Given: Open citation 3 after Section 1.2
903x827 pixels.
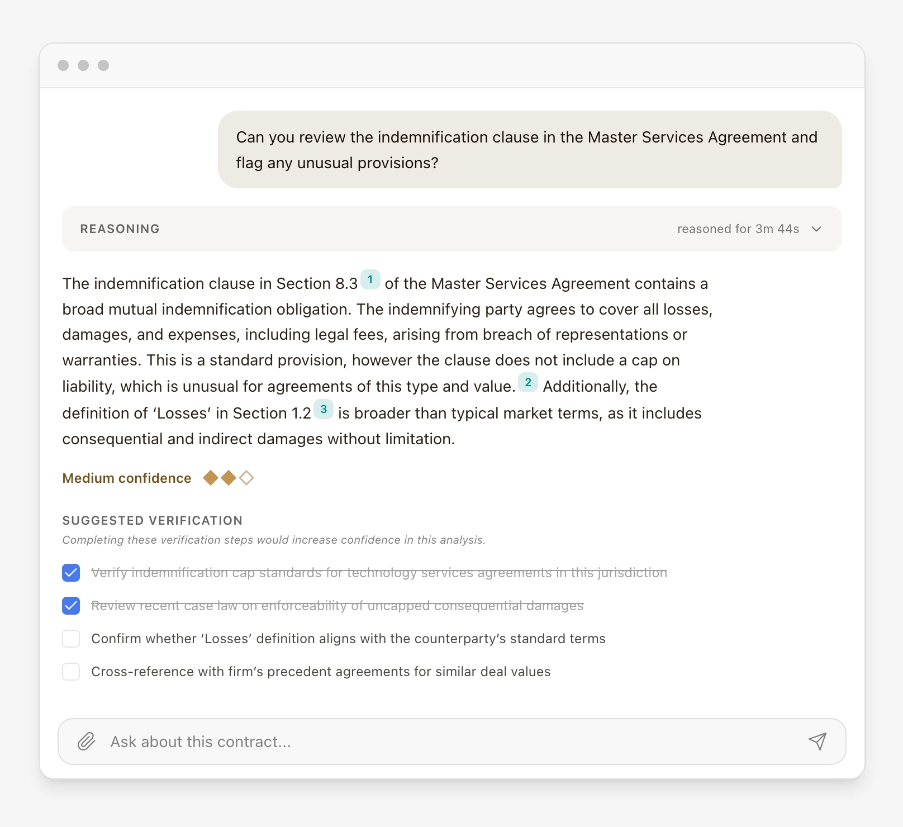Looking at the screenshot, I should click(x=324, y=409).
